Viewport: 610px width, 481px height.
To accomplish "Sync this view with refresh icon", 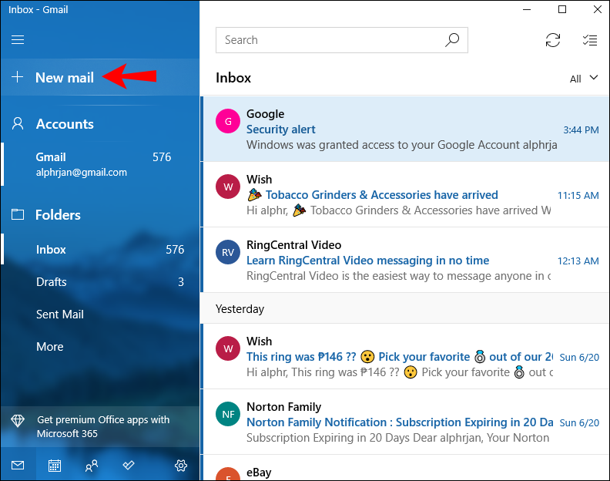I will pos(553,40).
